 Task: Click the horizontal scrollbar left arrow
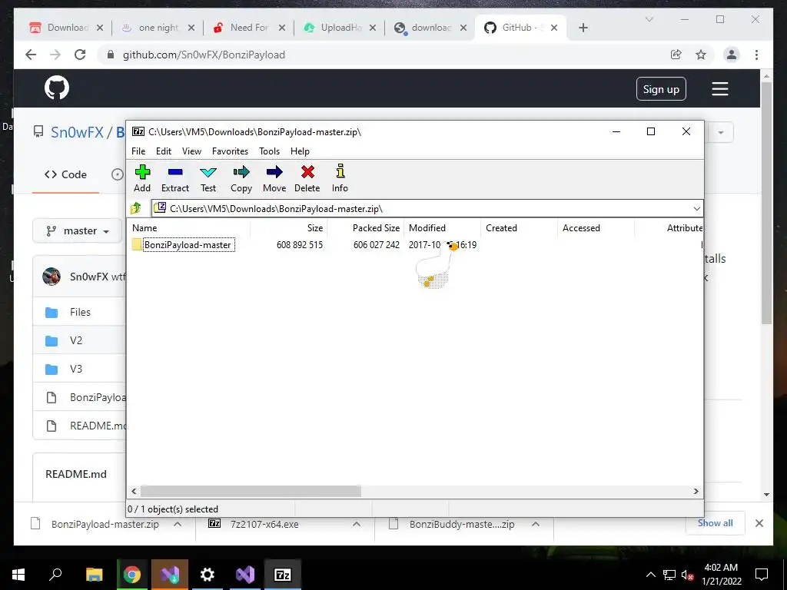(134, 491)
